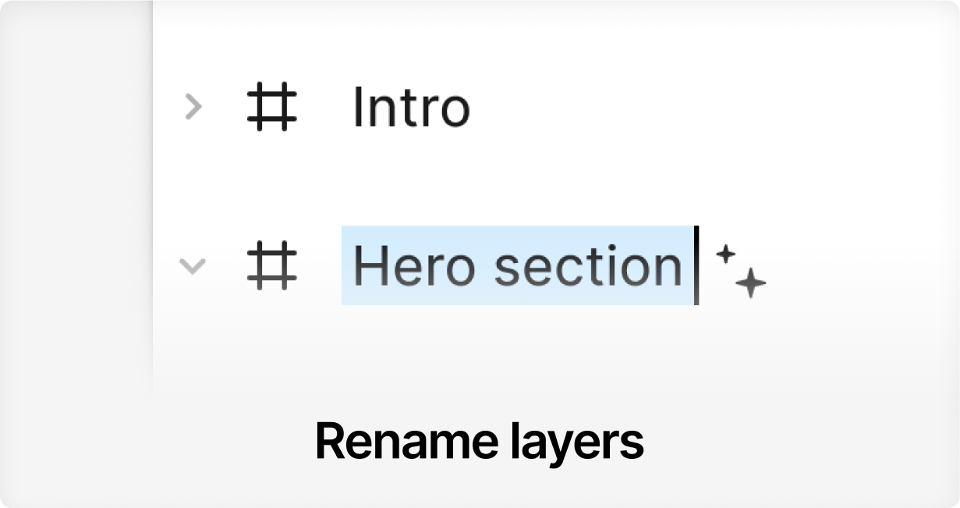Click the grid symbol left of Intro
The image size is (960, 508).
pyautogui.click(x=272, y=107)
